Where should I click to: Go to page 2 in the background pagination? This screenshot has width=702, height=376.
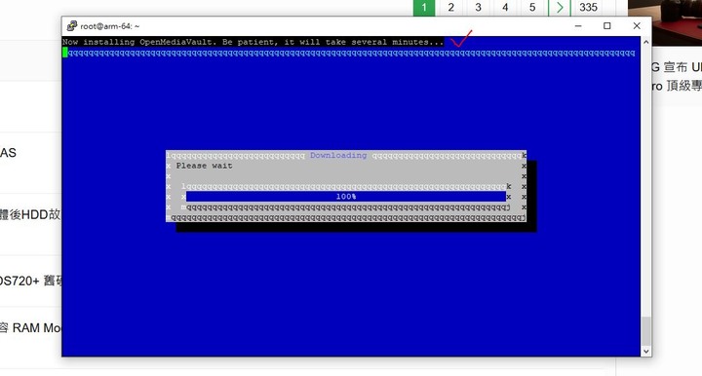pos(450,8)
